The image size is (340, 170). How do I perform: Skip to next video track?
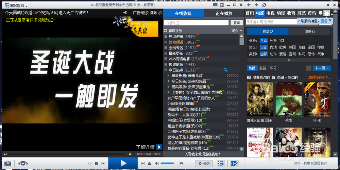(x=143, y=164)
